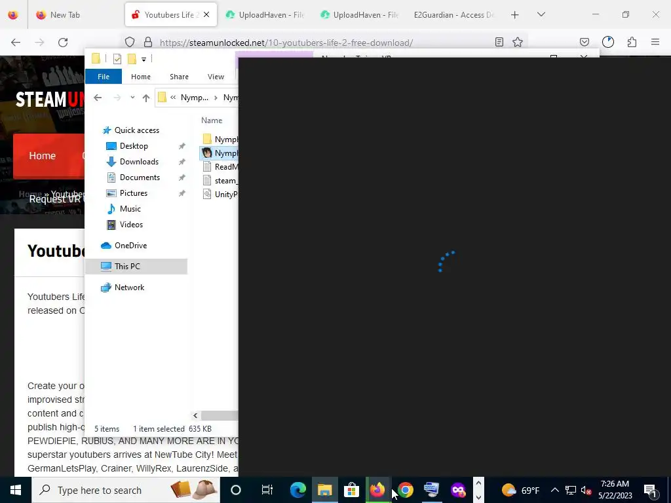Switch to first UploadHaven tab
The height and width of the screenshot is (503, 671).
pyautogui.click(x=264, y=15)
